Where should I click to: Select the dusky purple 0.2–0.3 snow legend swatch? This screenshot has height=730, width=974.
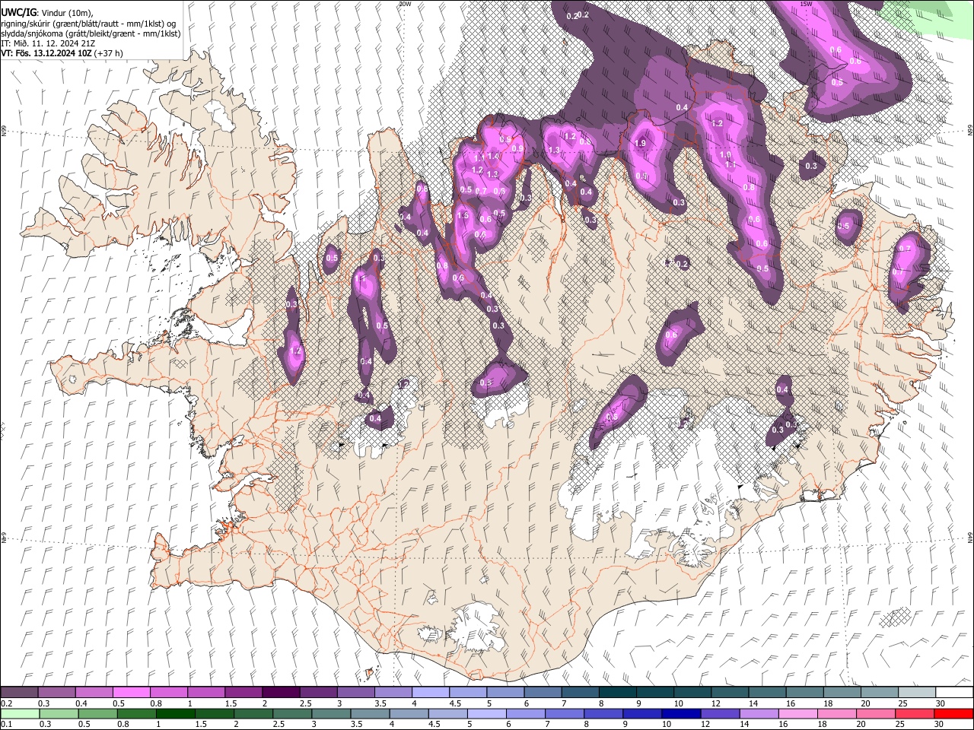click(19, 693)
